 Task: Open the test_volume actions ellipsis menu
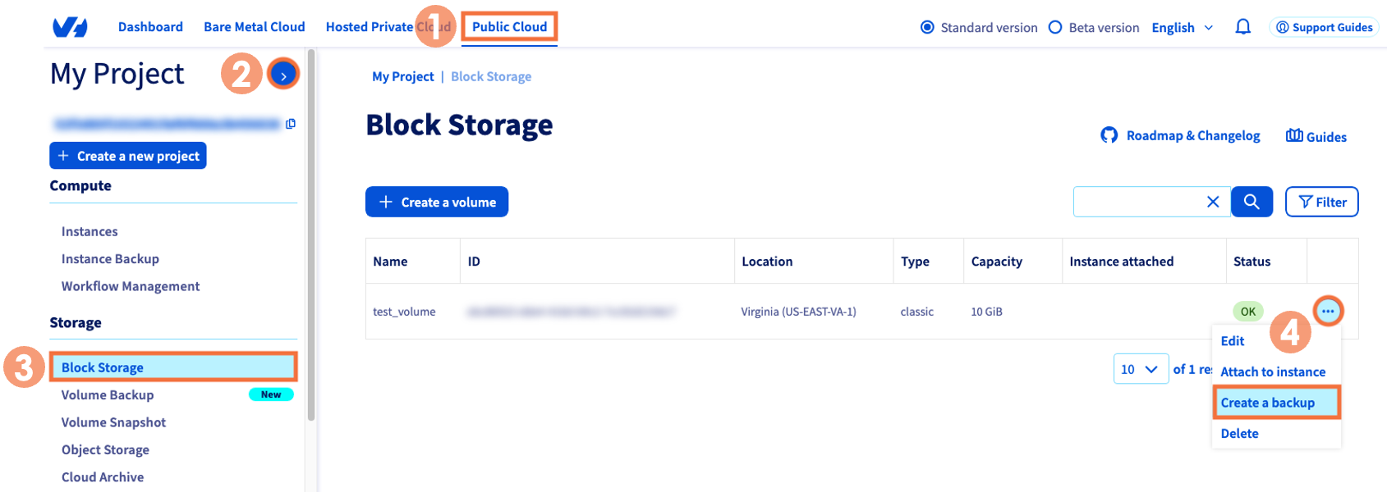pyautogui.click(x=1328, y=311)
